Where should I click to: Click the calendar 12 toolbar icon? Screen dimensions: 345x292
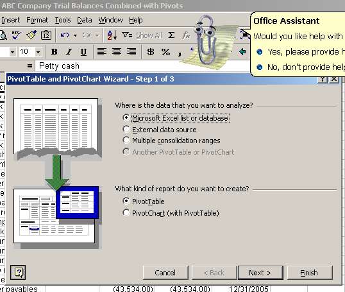pyautogui.click(x=46, y=35)
